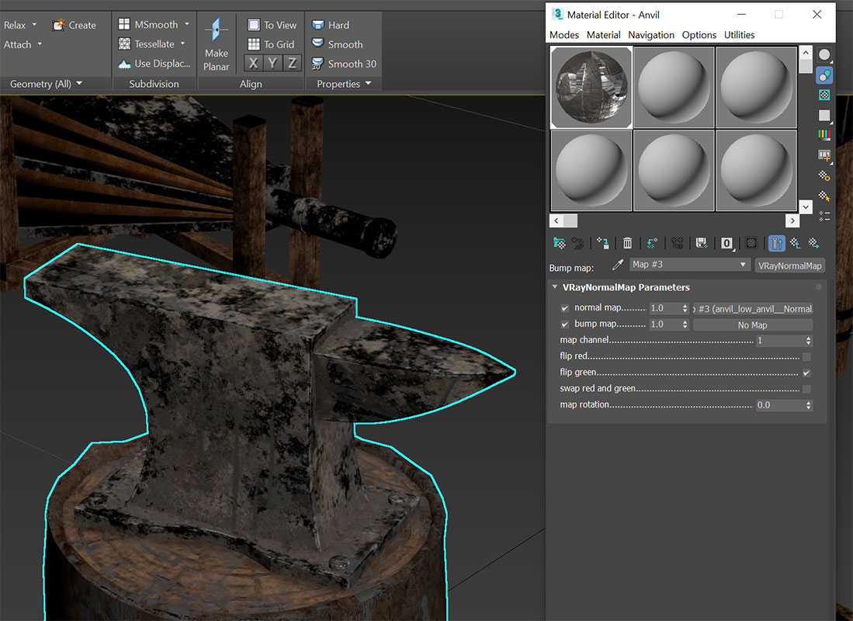Image resolution: width=853 pixels, height=621 pixels.
Task: Click the anvil_low_anvil_Normal map button
Action: tap(753, 309)
